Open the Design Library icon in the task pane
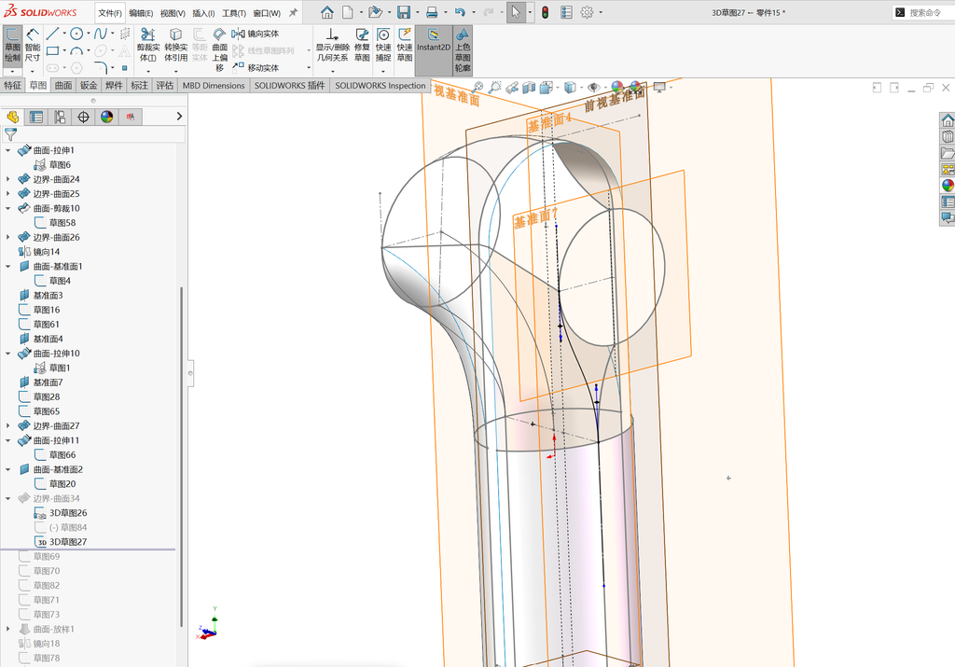 coord(948,136)
